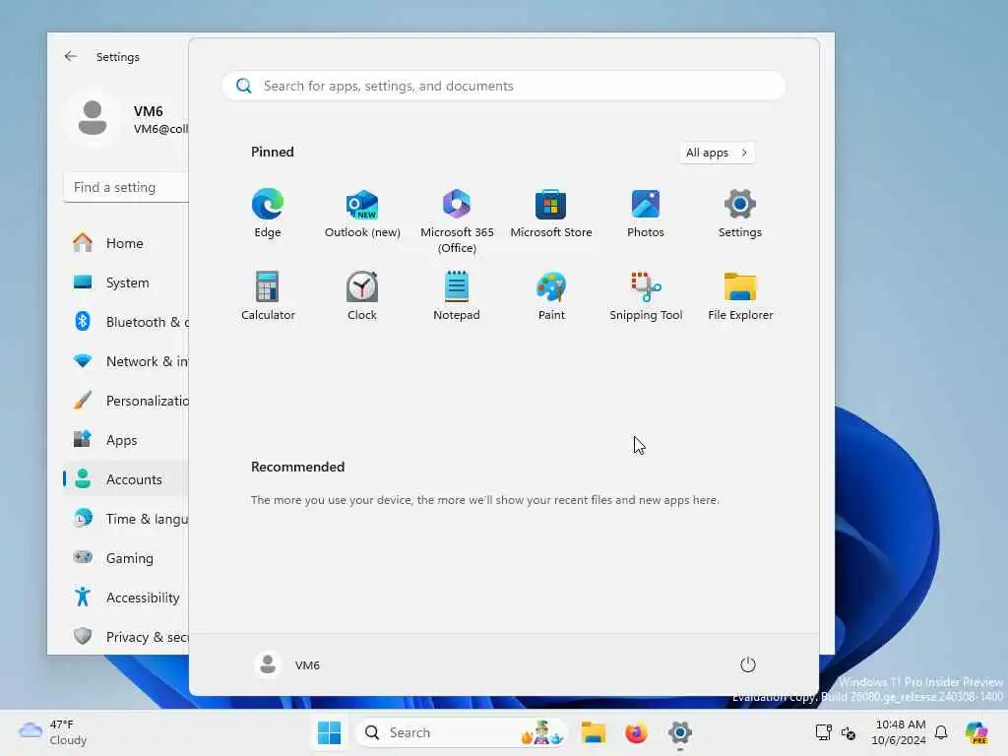1008x756 pixels.
Task: Click the power button in Start menu
Action: pos(748,664)
